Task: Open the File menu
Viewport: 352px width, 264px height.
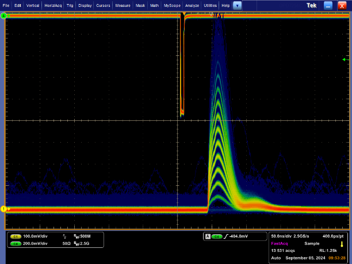Action: click(6, 5)
